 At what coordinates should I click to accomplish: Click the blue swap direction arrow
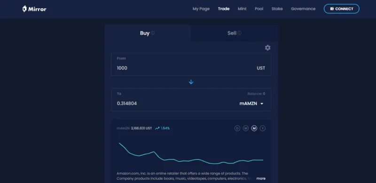pos(191,82)
